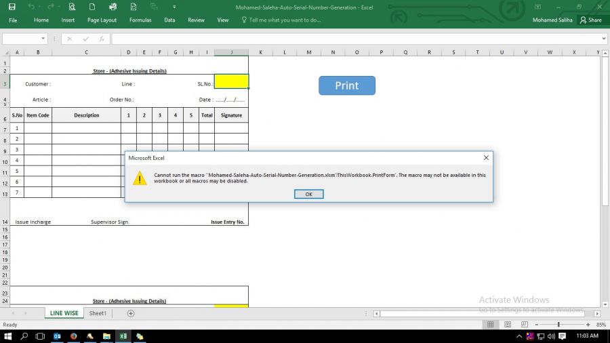This screenshot has height=343, width=610.
Task: Switch to the Insert ribbon tab
Action: pyautogui.click(x=68, y=20)
